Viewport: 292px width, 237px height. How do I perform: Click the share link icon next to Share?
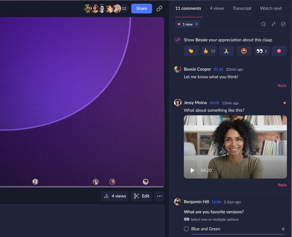pos(159,8)
